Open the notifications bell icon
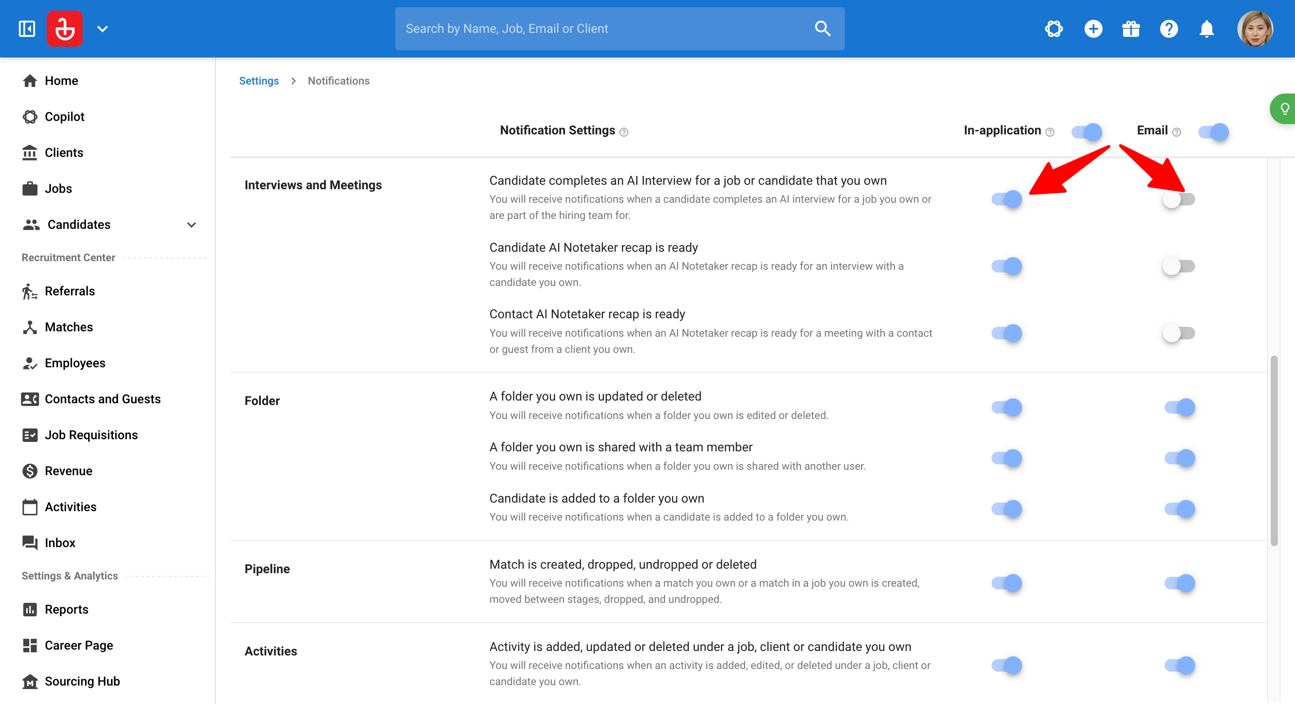 (x=1206, y=29)
